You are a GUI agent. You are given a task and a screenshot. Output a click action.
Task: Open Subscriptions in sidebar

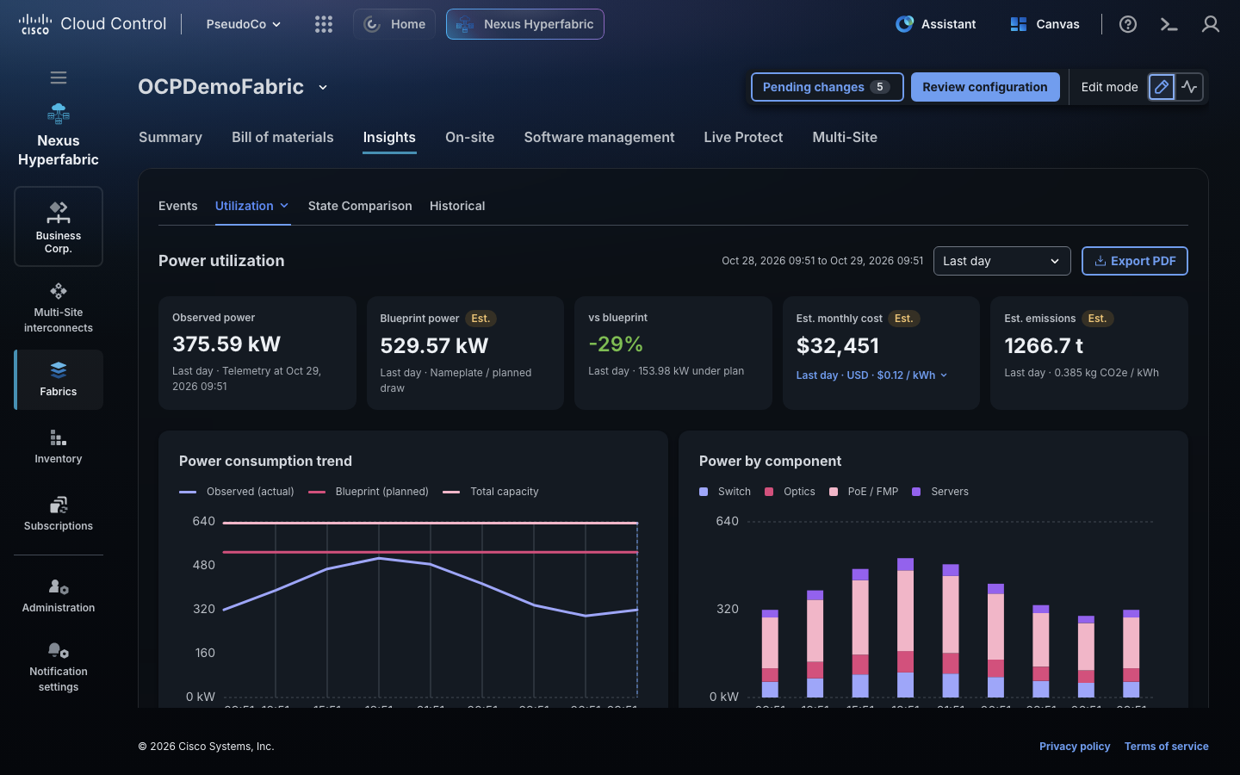coord(59,514)
